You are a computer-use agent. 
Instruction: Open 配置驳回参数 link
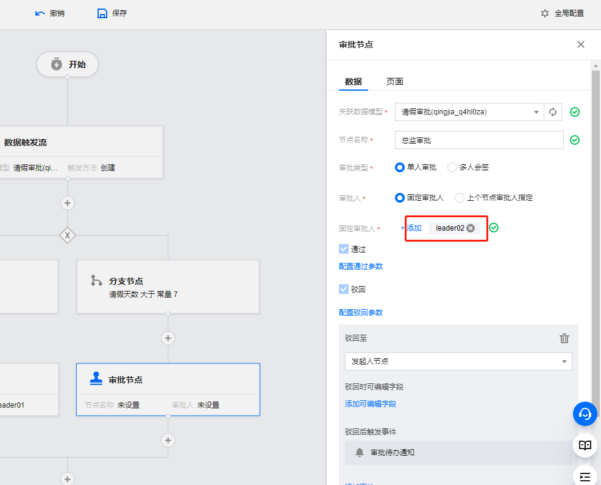(x=361, y=313)
